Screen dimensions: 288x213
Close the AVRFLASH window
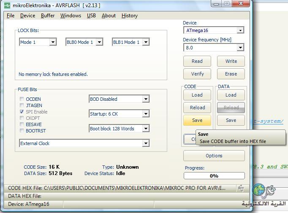(241, 4)
